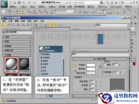
Task: Click the render production teapot icon
Action: 134,12
